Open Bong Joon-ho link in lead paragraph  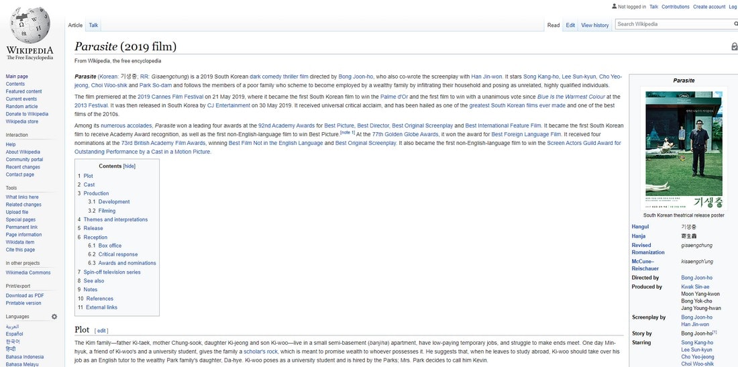356,76
